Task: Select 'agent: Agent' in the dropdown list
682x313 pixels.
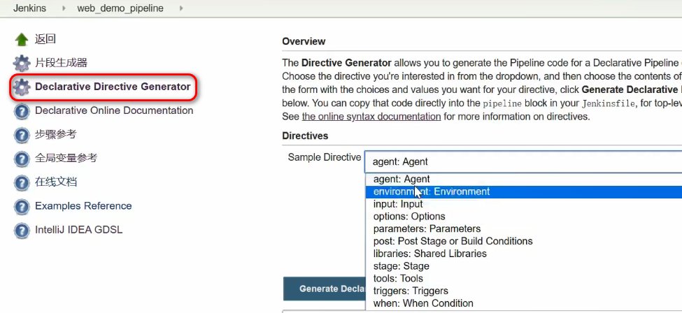Action: pos(523,179)
